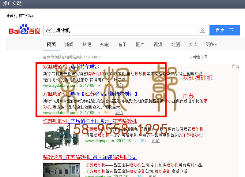Switch to the 贴吧 tab
Viewport: 245px width, 177px height.
tap(87, 44)
